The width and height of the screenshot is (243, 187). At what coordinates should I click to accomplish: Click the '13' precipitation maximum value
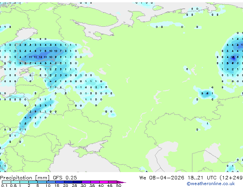pyautogui.click(x=40, y=57)
